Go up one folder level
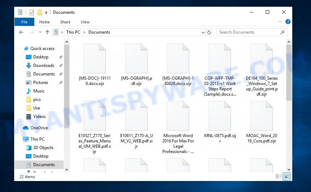The height and width of the screenshot is (192, 311). (x=47, y=32)
